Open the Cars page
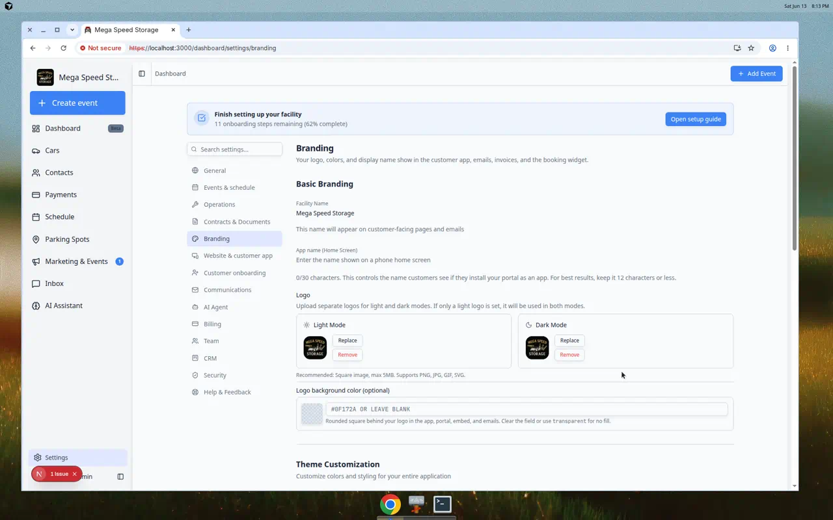The height and width of the screenshot is (520, 833). (x=77, y=151)
